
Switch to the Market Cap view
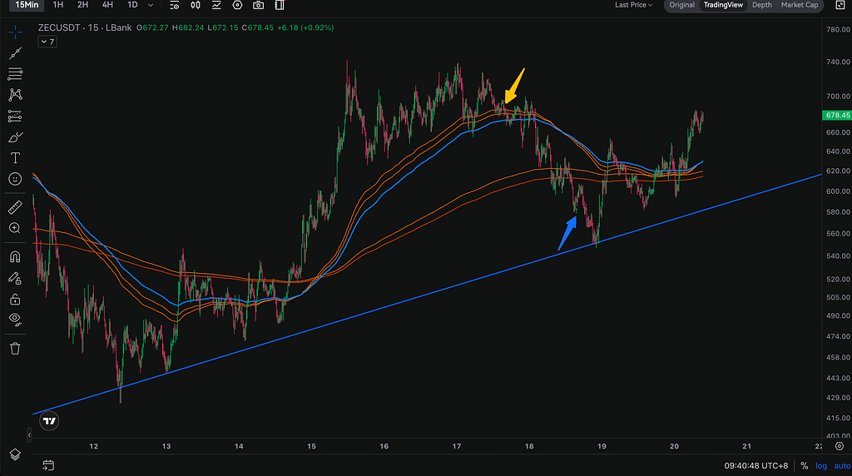[800, 5]
